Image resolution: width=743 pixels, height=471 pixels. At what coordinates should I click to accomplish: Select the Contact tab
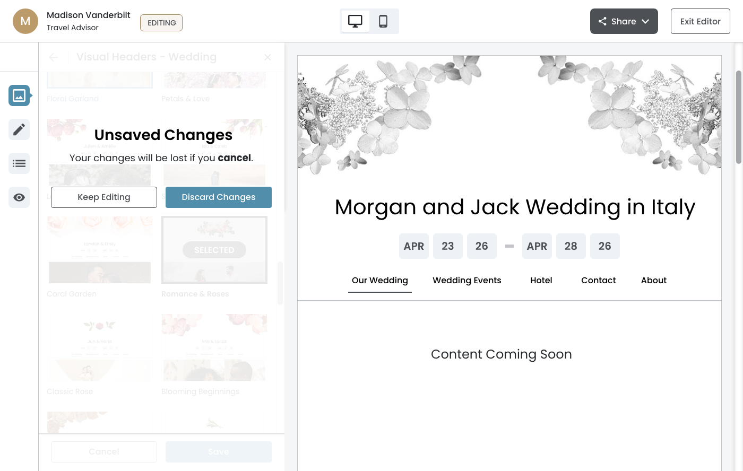click(598, 281)
